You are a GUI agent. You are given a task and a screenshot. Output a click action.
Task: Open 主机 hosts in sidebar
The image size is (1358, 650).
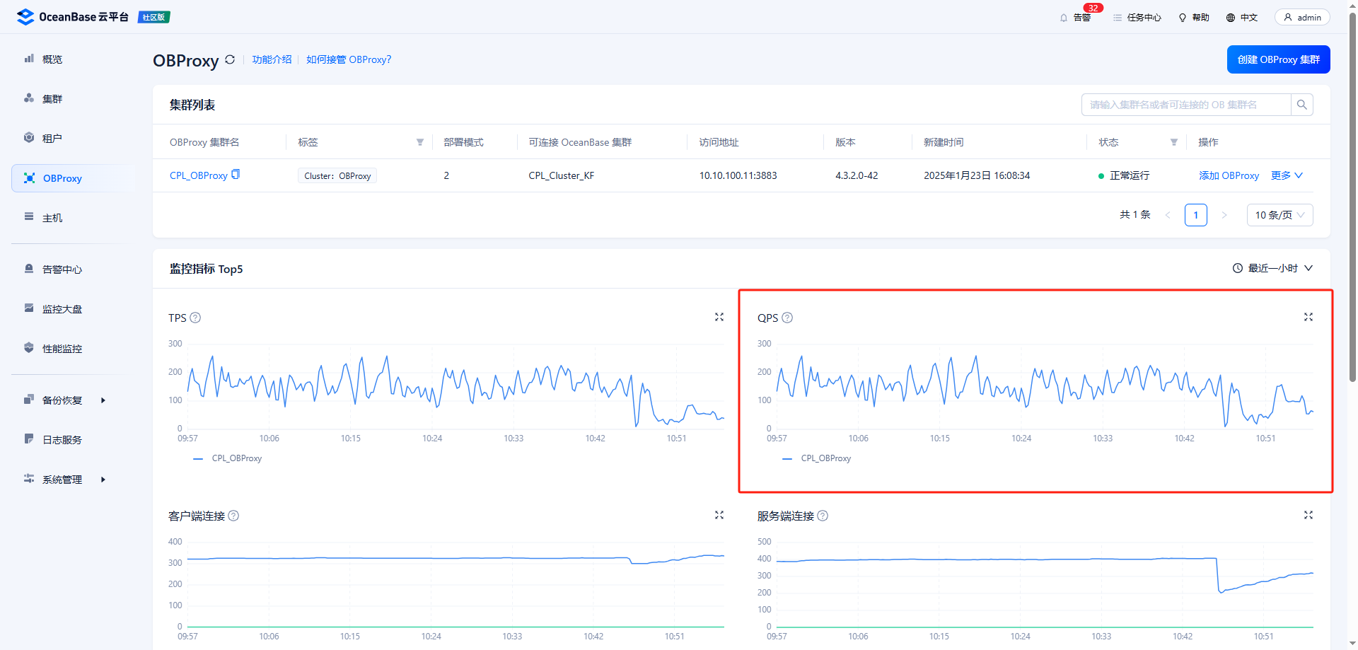coord(52,218)
